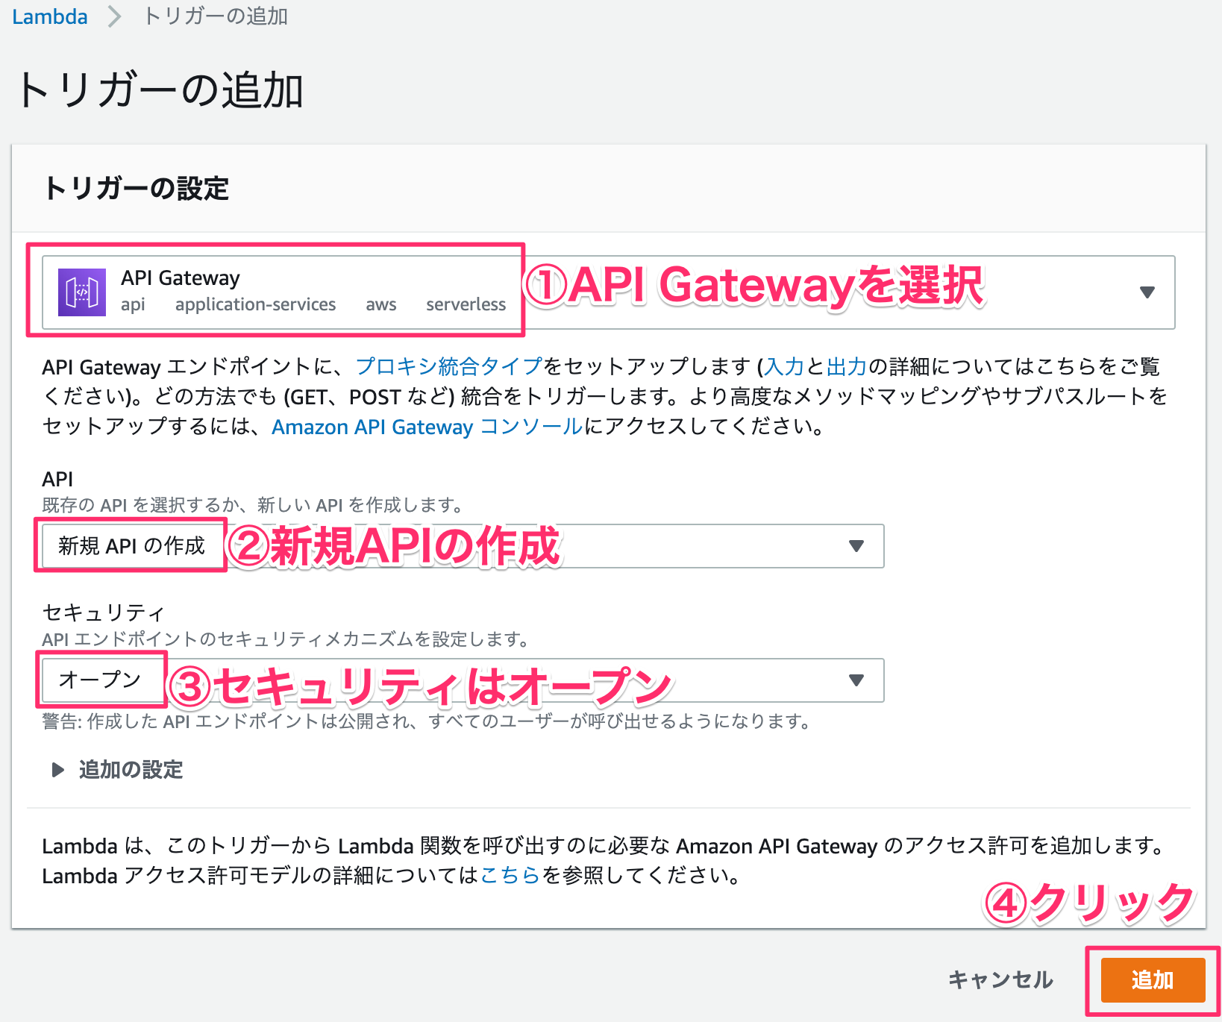Open the Lambda breadcrumb link

click(x=50, y=16)
